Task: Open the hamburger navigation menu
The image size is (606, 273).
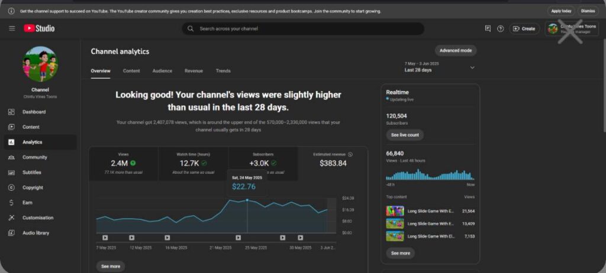Action: click(12, 28)
